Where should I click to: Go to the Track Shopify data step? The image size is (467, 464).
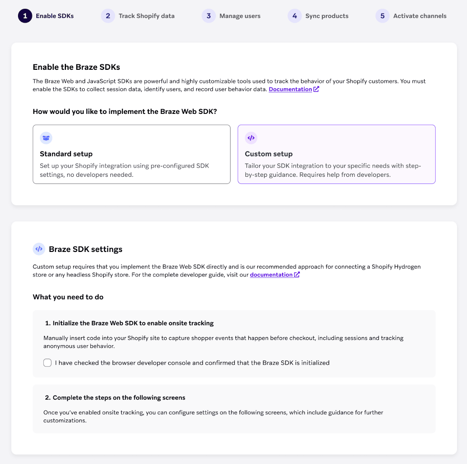(x=146, y=16)
